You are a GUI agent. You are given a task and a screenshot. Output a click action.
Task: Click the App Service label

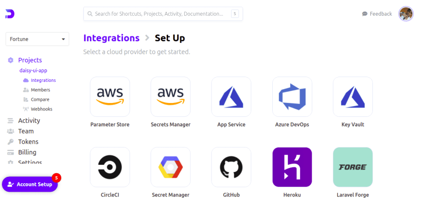click(x=232, y=125)
